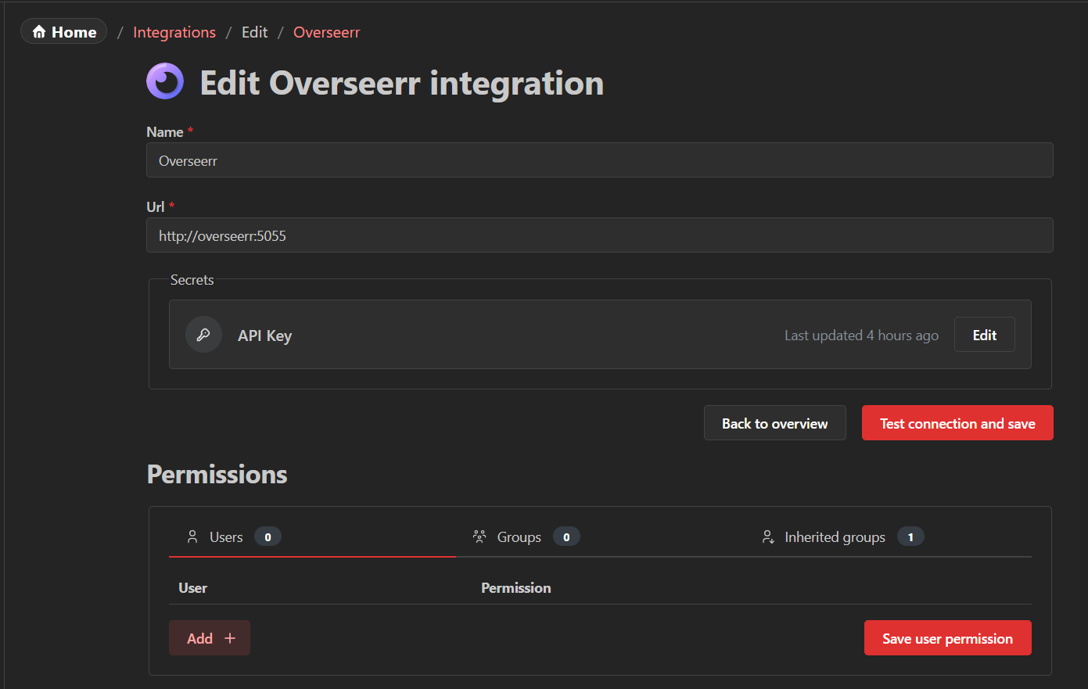Edit the API Key secret
1088x689 pixels.
[985, 335]
